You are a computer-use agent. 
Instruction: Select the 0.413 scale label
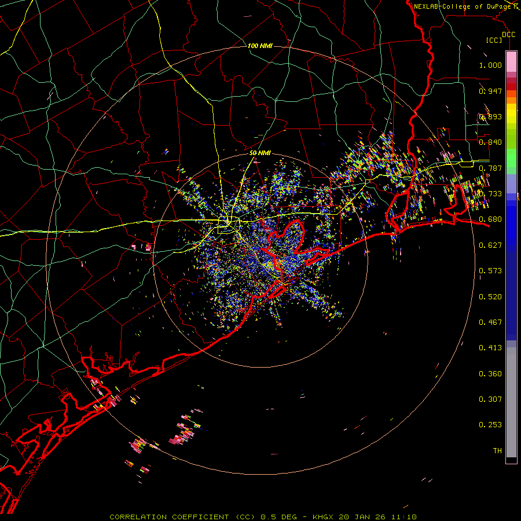[x=490, y=348]
